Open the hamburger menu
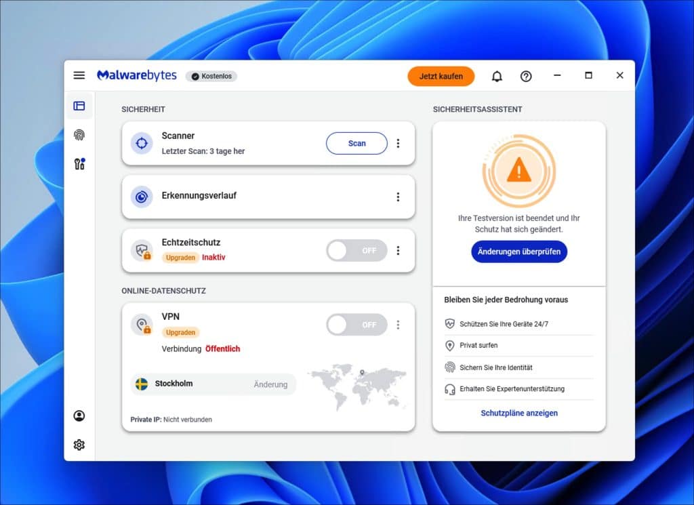Viewport: 694px width, 505px height. point(79,75)
